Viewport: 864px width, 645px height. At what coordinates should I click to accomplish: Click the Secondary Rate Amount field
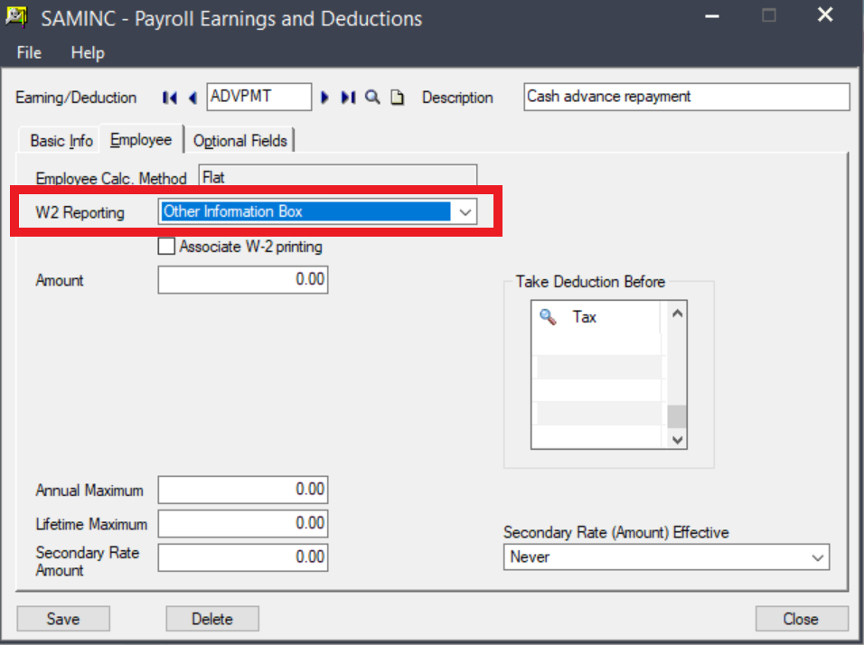243,557
